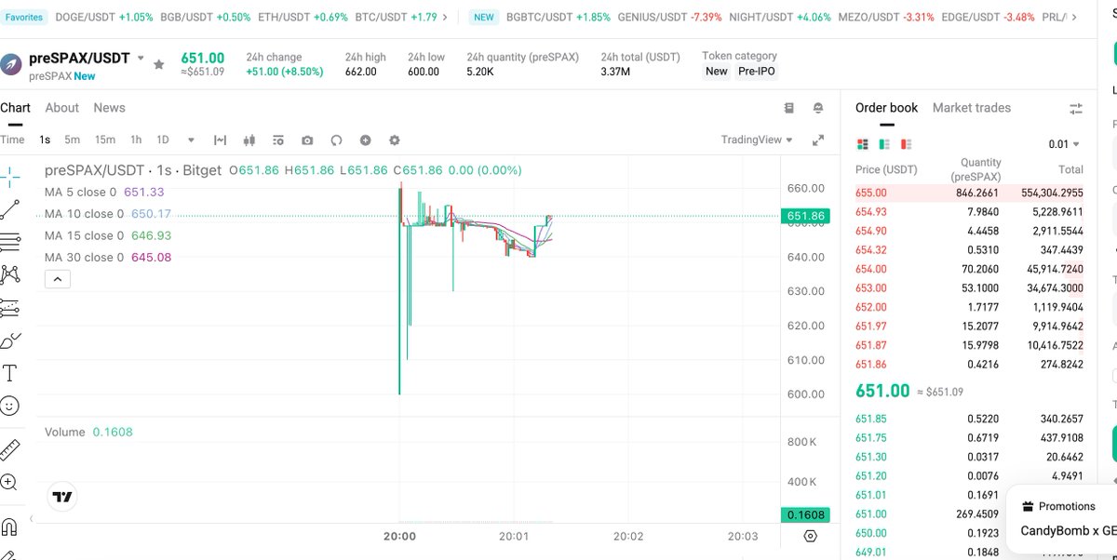The width and height of the screenshot is (1117, 560).
Task: Add preSPAX/USDT to favorites star
Action: 159,64
